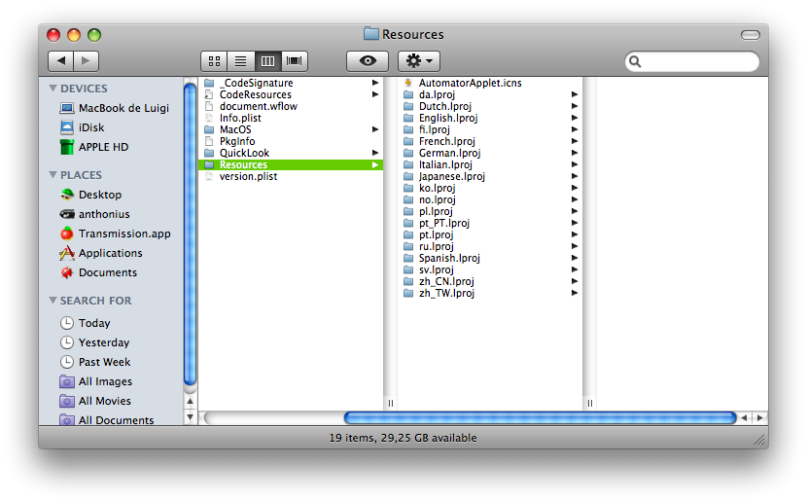Viewport: 807px width, 502px height.
Task: Open the da.lproj folder
Action: 490,94
